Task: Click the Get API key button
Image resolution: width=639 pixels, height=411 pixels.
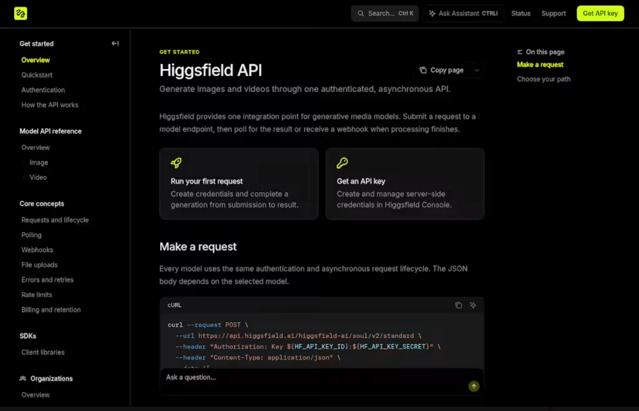Action: [600, 13]
